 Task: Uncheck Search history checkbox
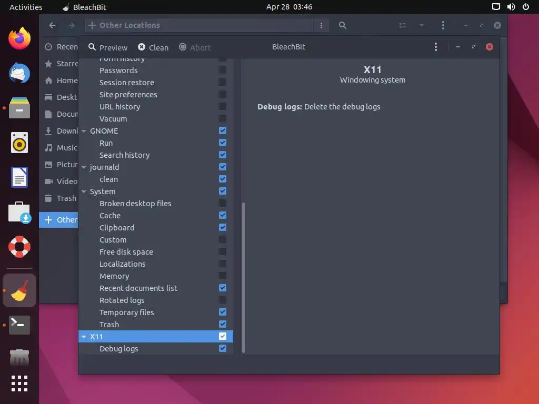point(223,155)
